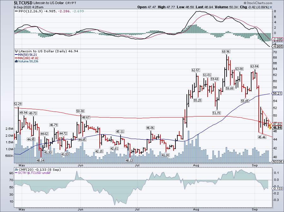This screenshot has height=212, width=284.
Task: Click the blue line marker before MA(50)
Action: [x=16, y=55]
